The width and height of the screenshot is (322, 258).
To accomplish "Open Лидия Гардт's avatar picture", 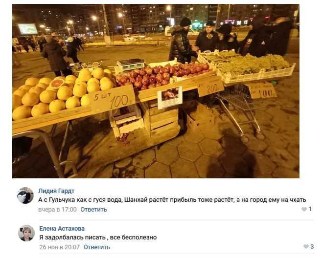I will point(25,195).
